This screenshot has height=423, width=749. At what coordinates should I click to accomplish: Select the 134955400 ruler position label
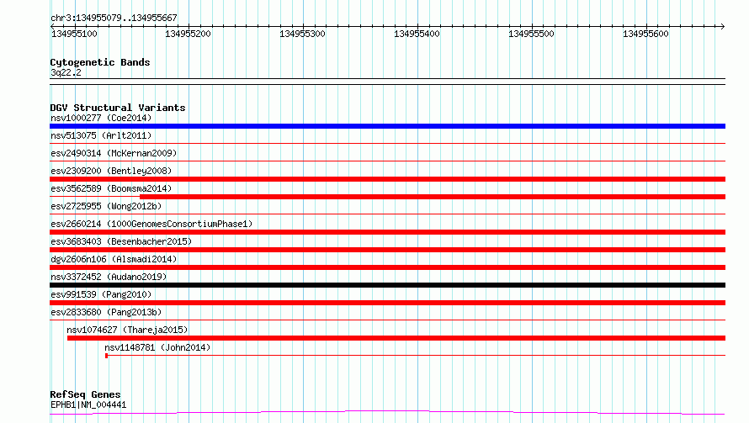click(417, 34)
